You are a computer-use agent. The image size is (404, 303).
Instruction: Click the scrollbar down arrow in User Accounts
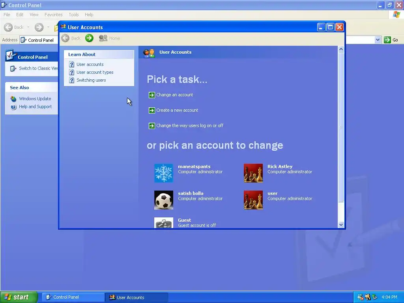[341, 224]
